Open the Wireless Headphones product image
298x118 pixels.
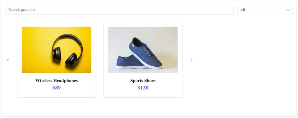tap(56, 50)
